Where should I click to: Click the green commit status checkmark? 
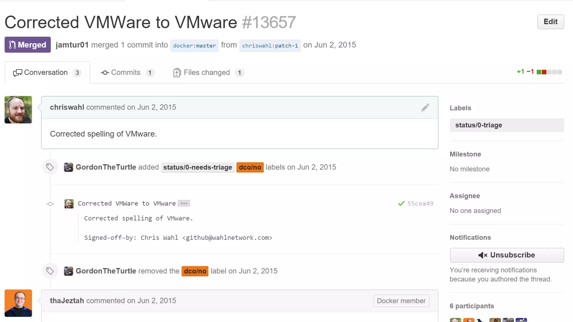click(401, 203)
